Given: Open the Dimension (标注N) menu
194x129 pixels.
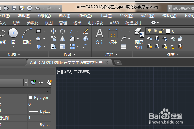Looking at the screenshot, I should [148, 16].
